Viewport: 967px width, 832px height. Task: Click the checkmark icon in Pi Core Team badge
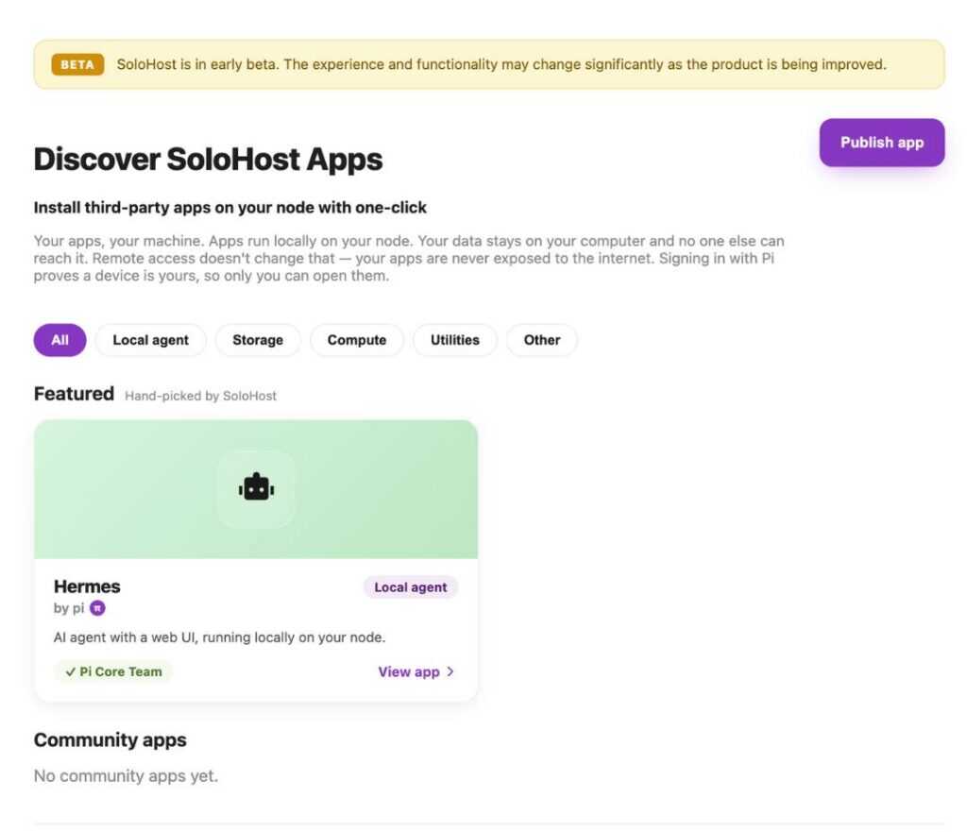tap(70, 671)
